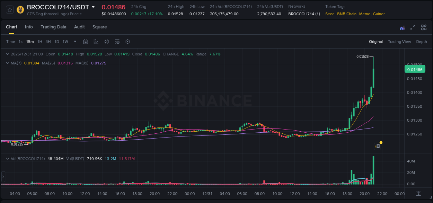Select the candlestick compare tool

[x=107, y=41]
